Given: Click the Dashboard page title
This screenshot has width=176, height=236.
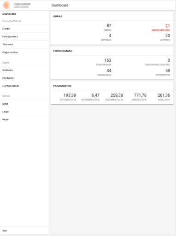Looking at the screenshot, I should click(60, 5).
